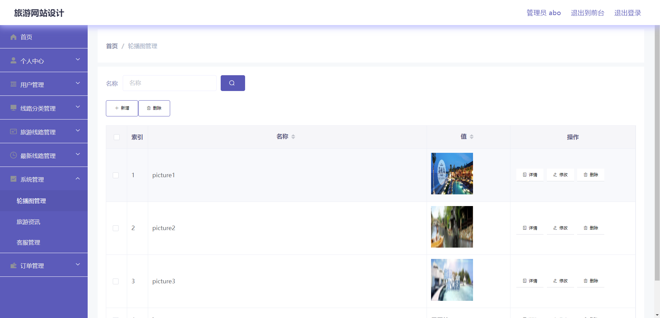Check the checkbox for row picture3

coord(116,282)
